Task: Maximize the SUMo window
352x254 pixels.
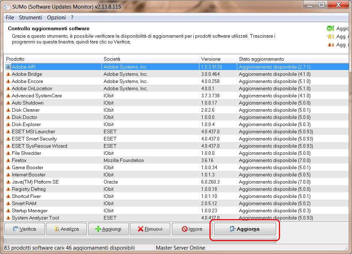Action: click(x=322, y=5)
